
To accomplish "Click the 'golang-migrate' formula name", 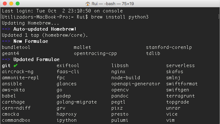I will click(77, 102).
